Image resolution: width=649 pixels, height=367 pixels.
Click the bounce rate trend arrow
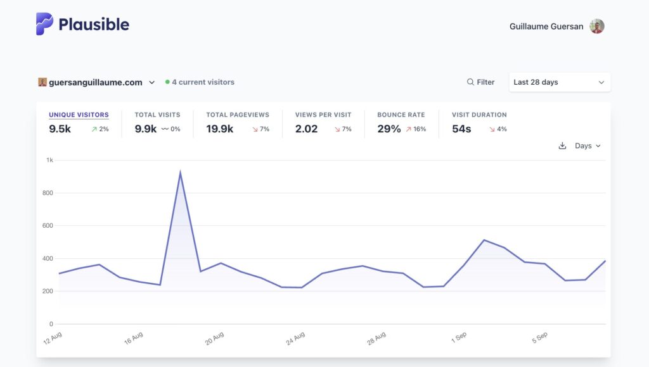pyautogui.click(x=408, y=129)
